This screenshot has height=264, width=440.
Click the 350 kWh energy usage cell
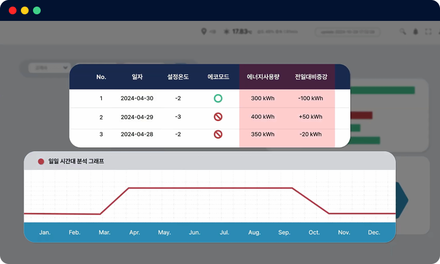click(263, 134)
